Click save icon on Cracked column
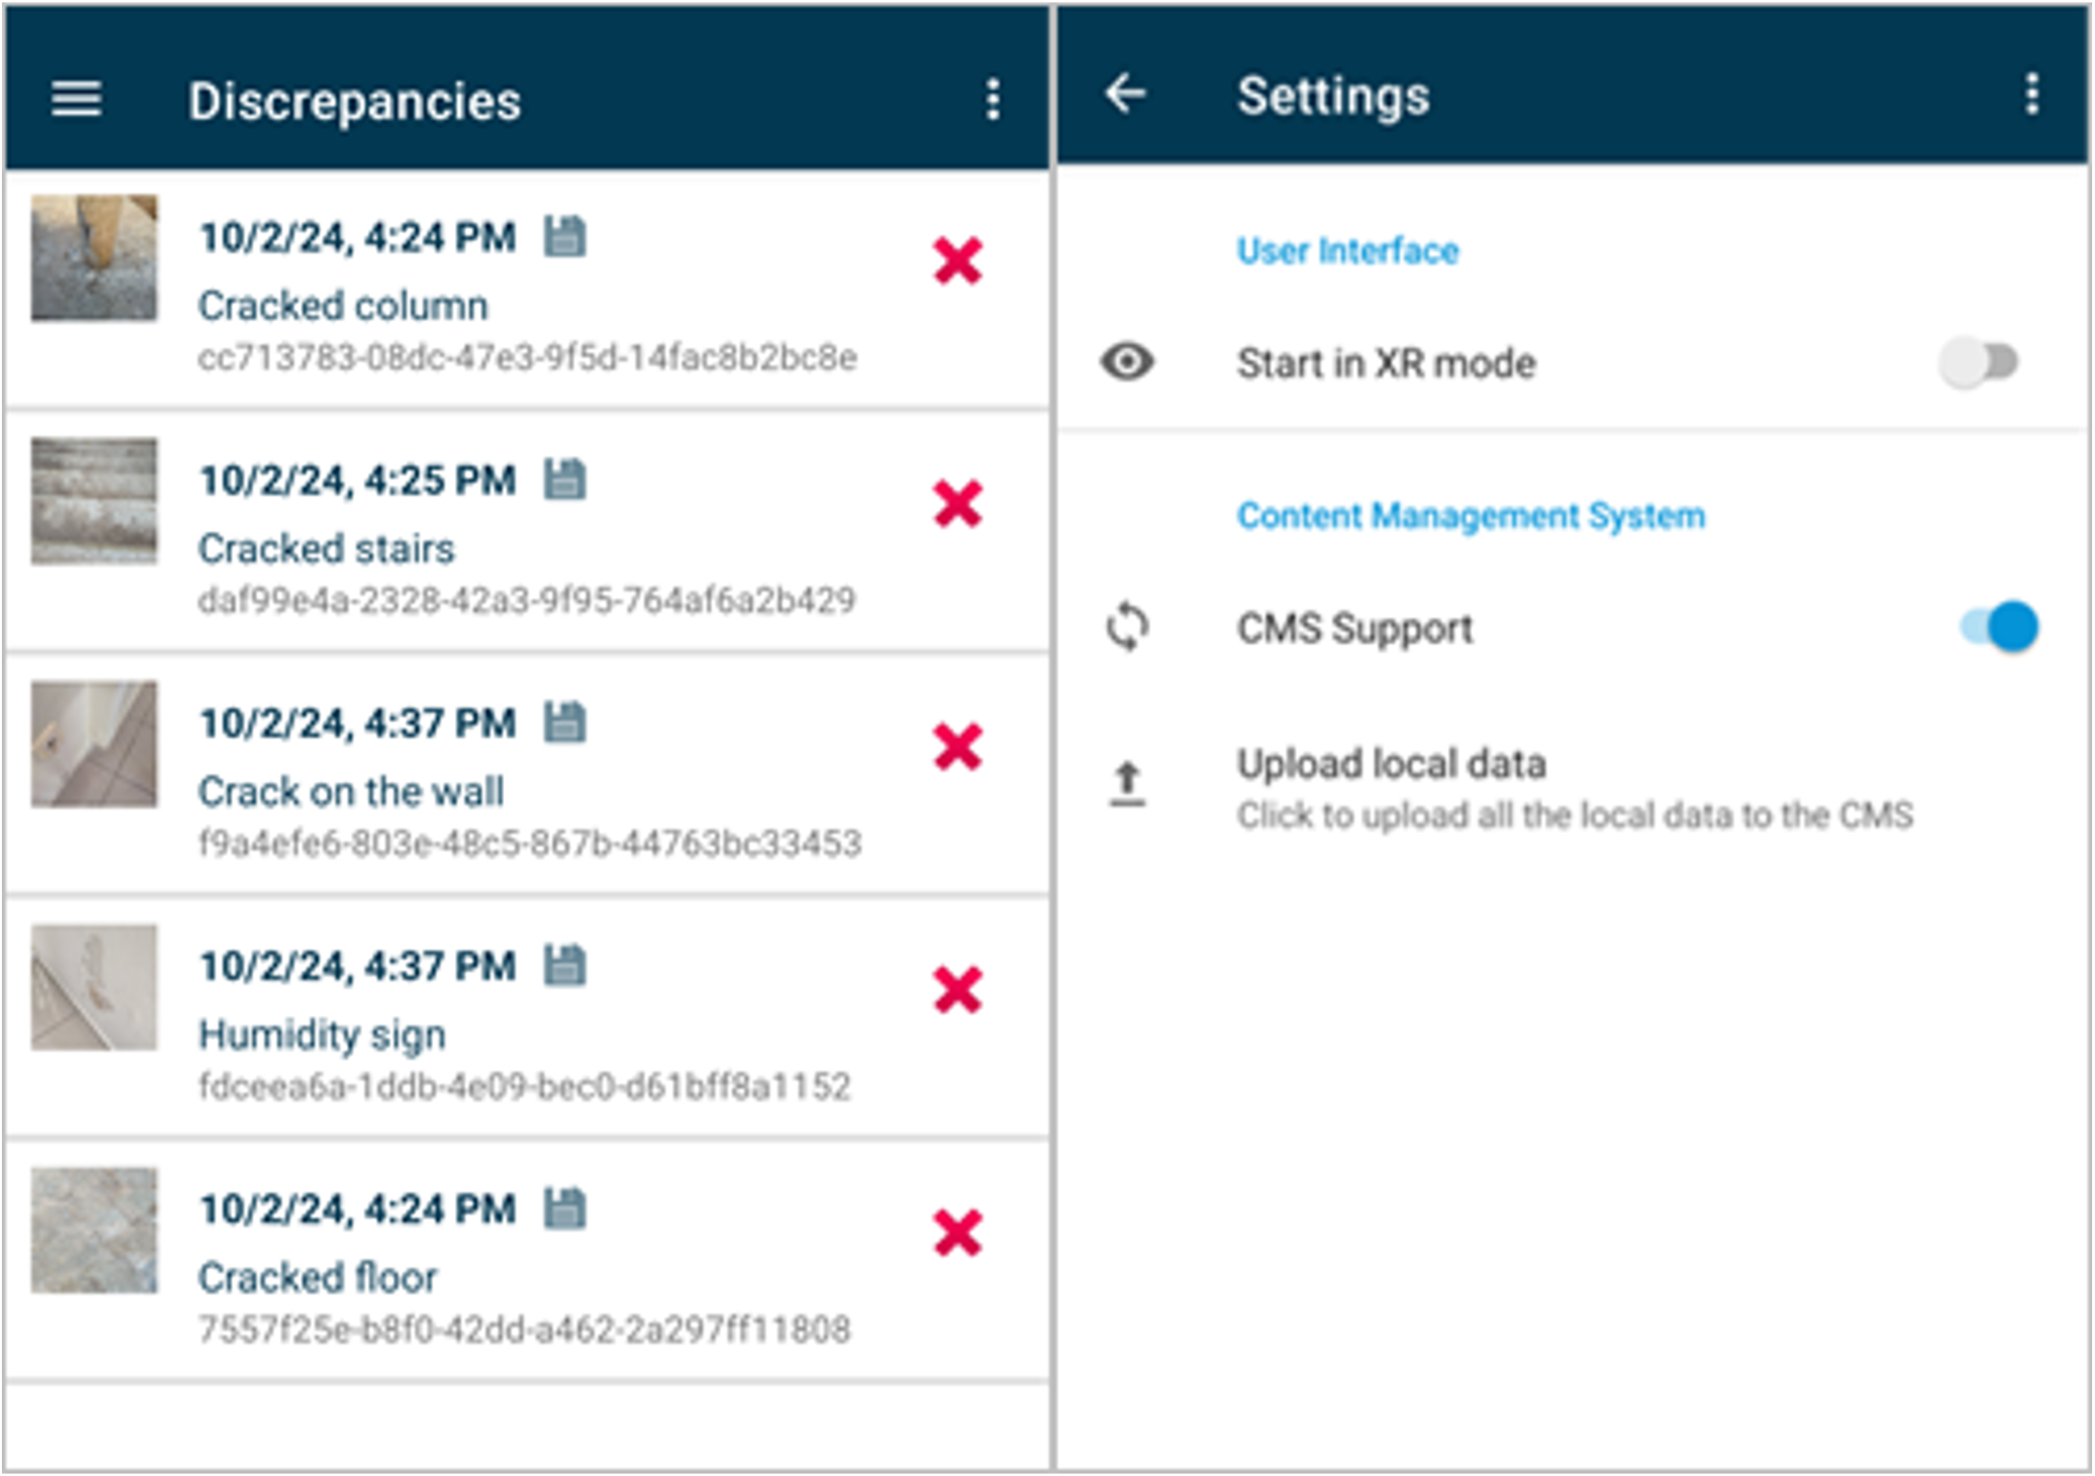Viewport: 2095px width, 1476px height. pyautogui.click(x=565, y=237)
